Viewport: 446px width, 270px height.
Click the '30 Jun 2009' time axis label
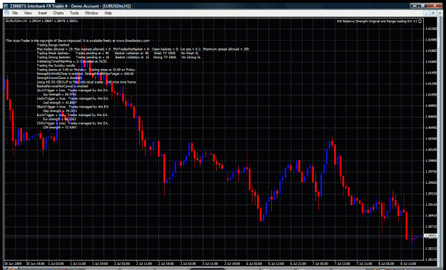tap(12, 264)
